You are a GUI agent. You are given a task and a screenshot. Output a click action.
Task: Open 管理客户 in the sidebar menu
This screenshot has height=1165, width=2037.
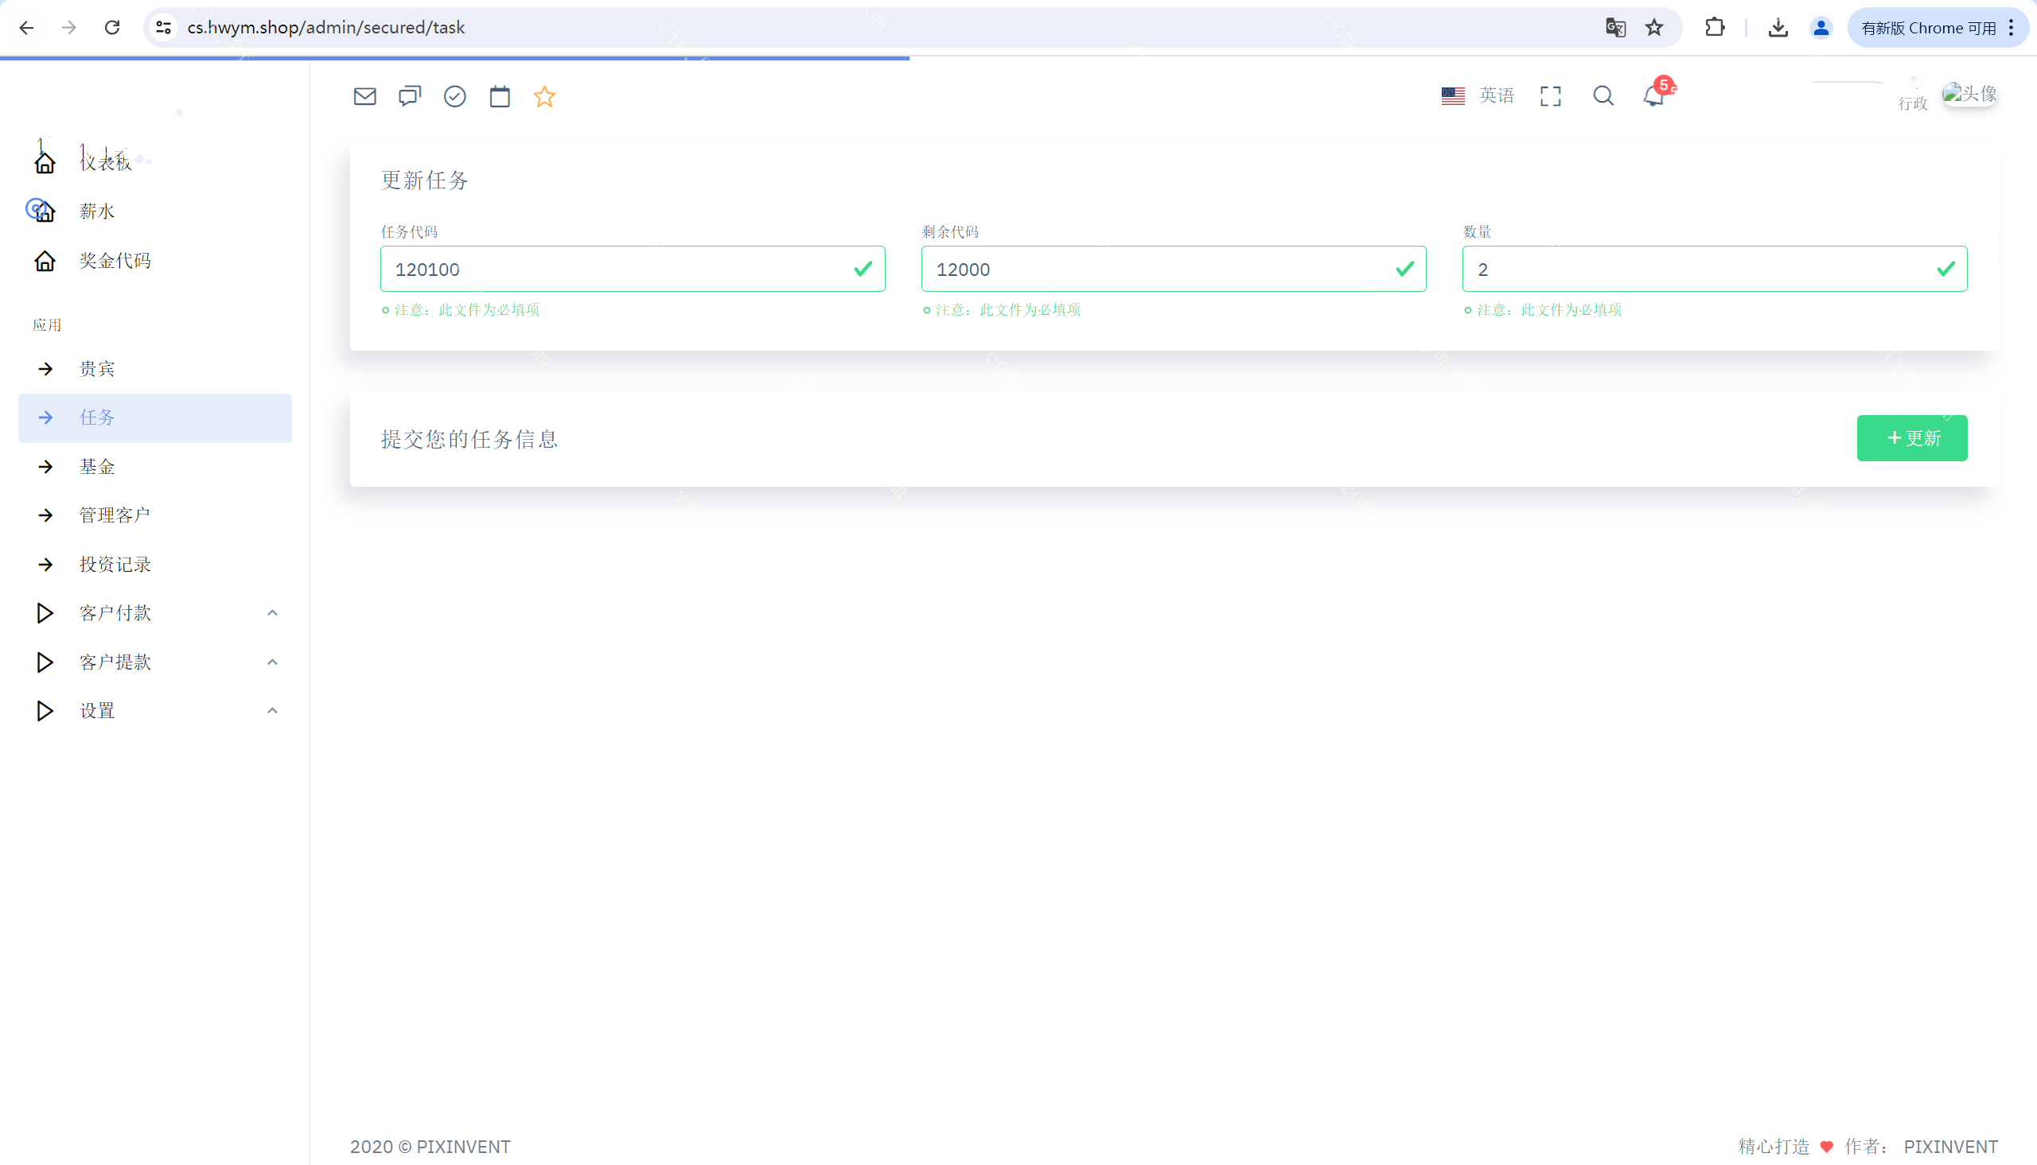115,515
